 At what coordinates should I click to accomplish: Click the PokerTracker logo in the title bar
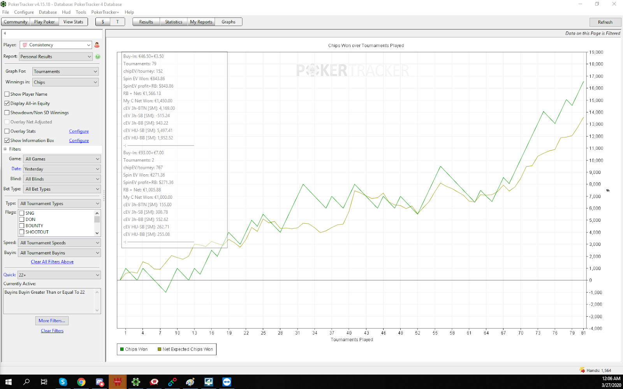click(x=4, y=4)
